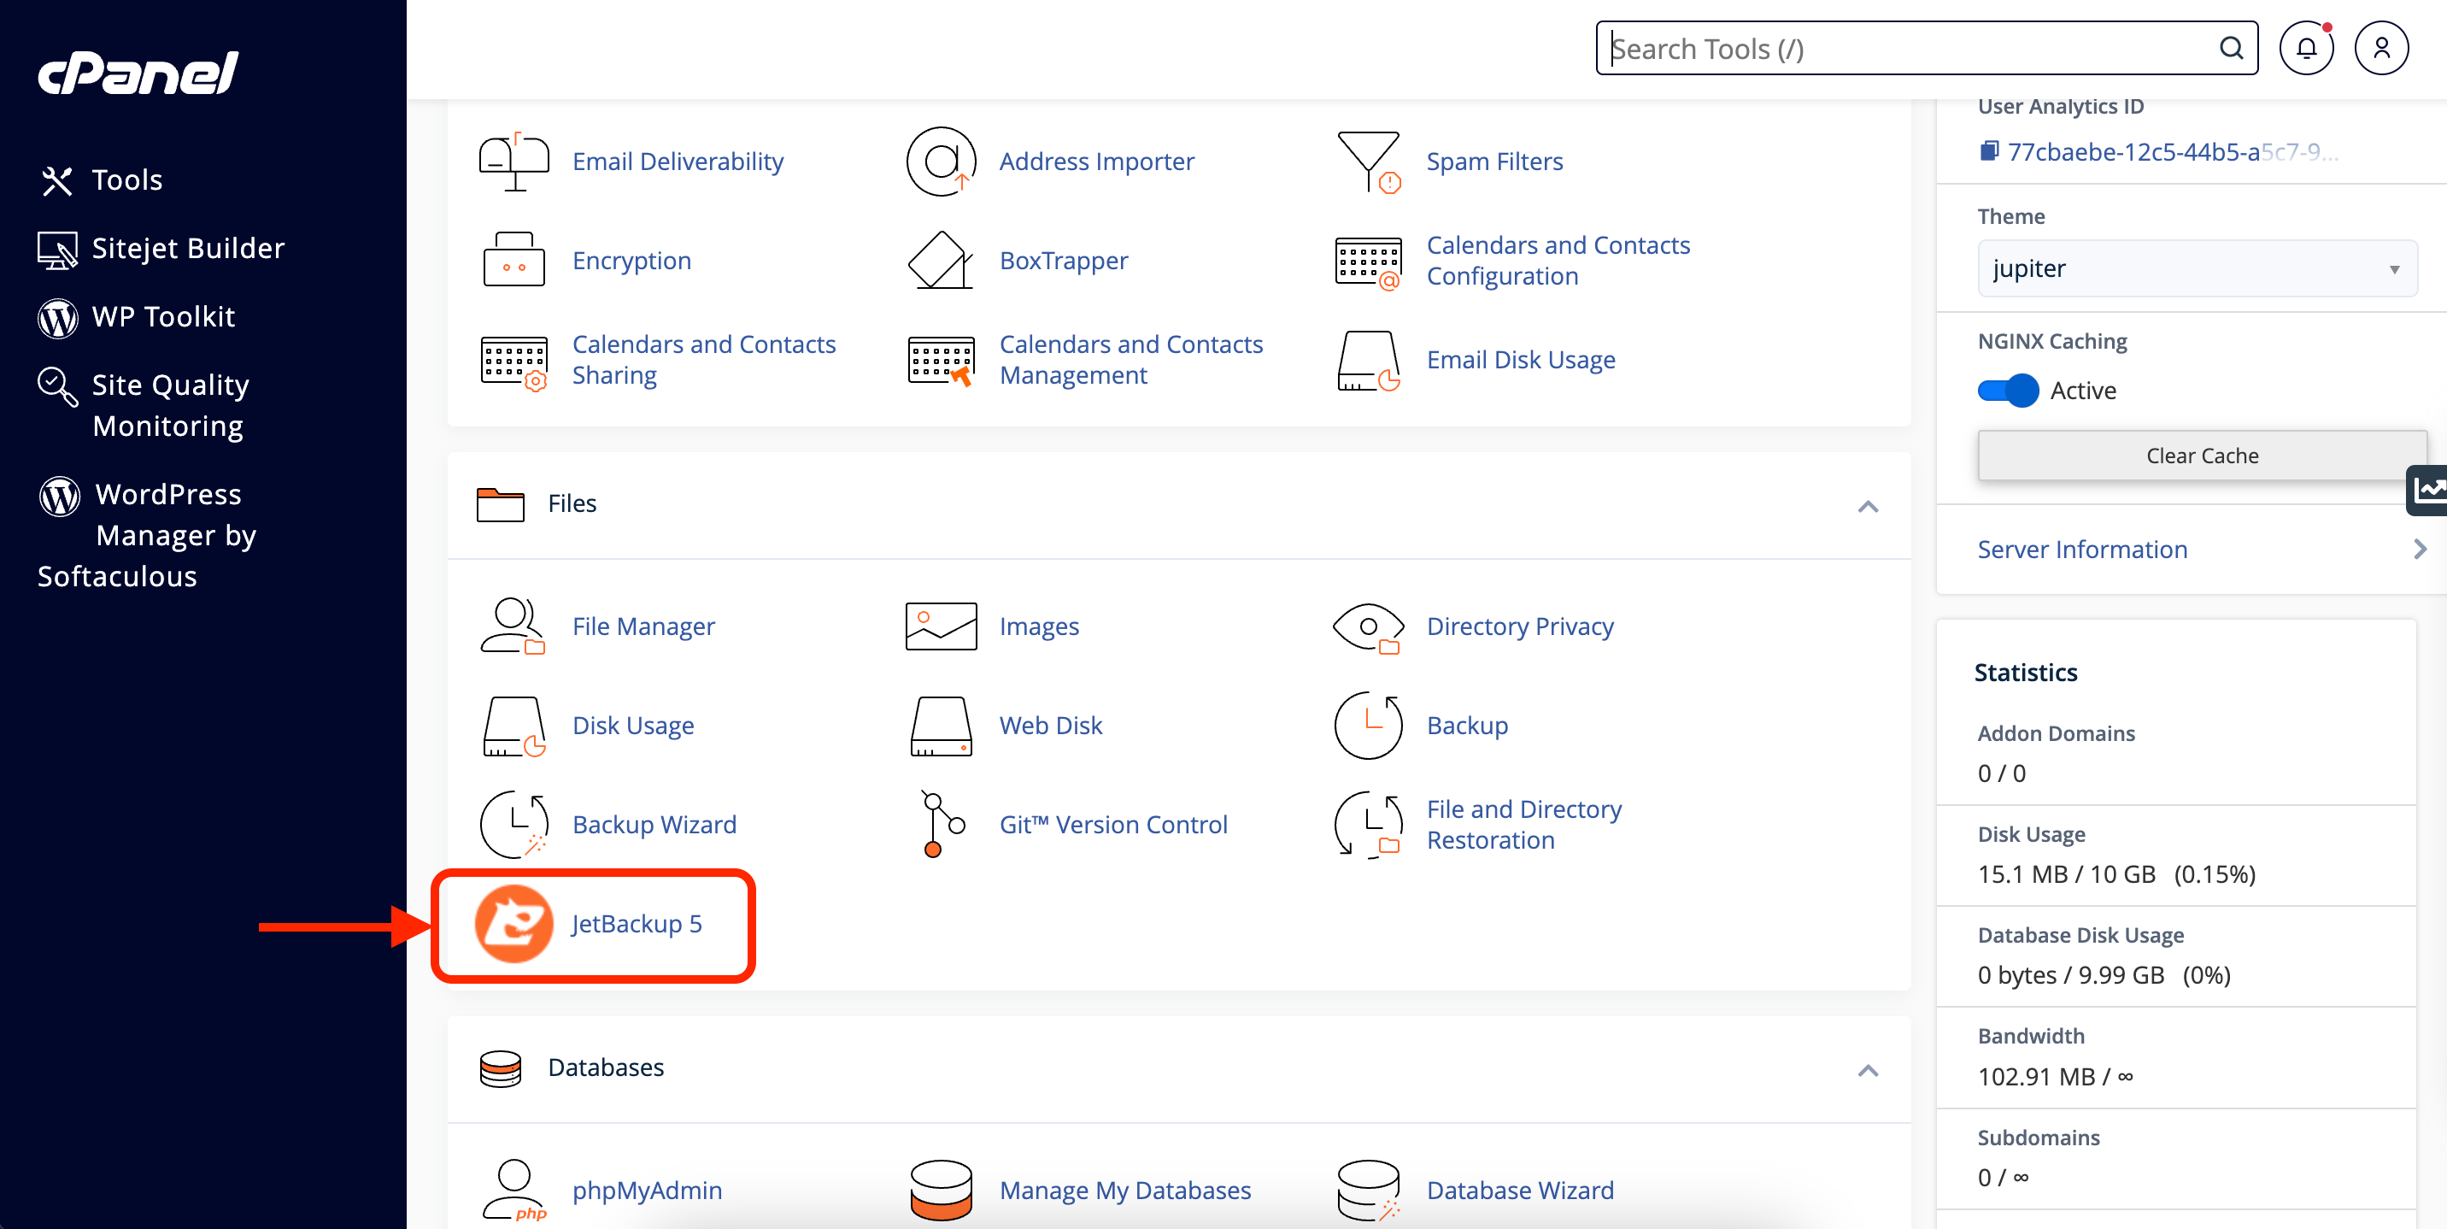
Task: Click the Directory Privacy eye icon
Action: [1369, 627]
